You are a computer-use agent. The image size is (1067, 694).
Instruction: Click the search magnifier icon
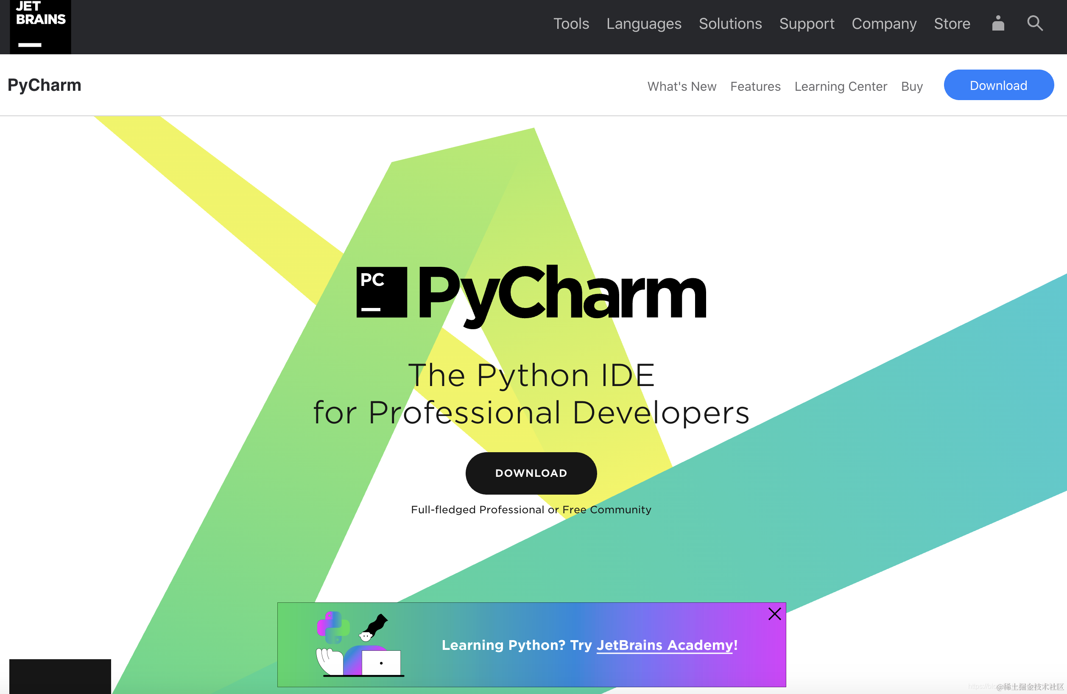click(1035, 23)
